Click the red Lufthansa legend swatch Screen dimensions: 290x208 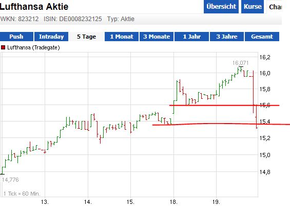3,47
